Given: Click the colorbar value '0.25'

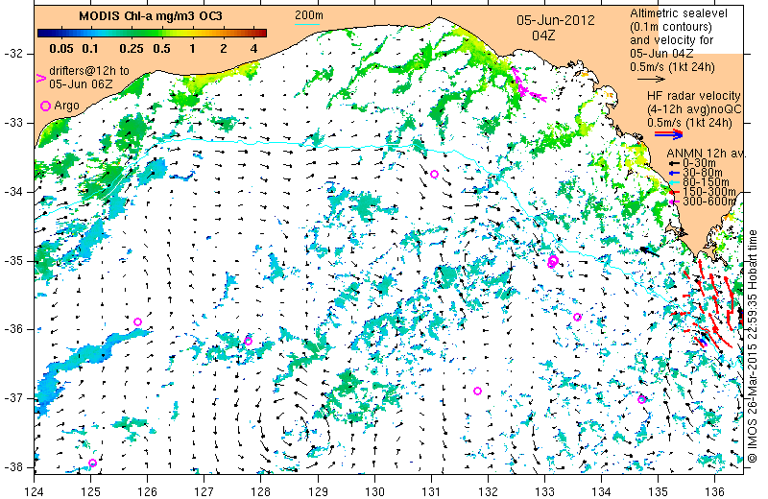Looking at the screenshot, I should click(x=132, y=49).
